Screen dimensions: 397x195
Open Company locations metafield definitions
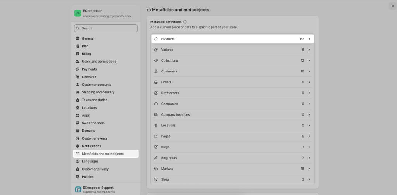[x=175, y=115]
